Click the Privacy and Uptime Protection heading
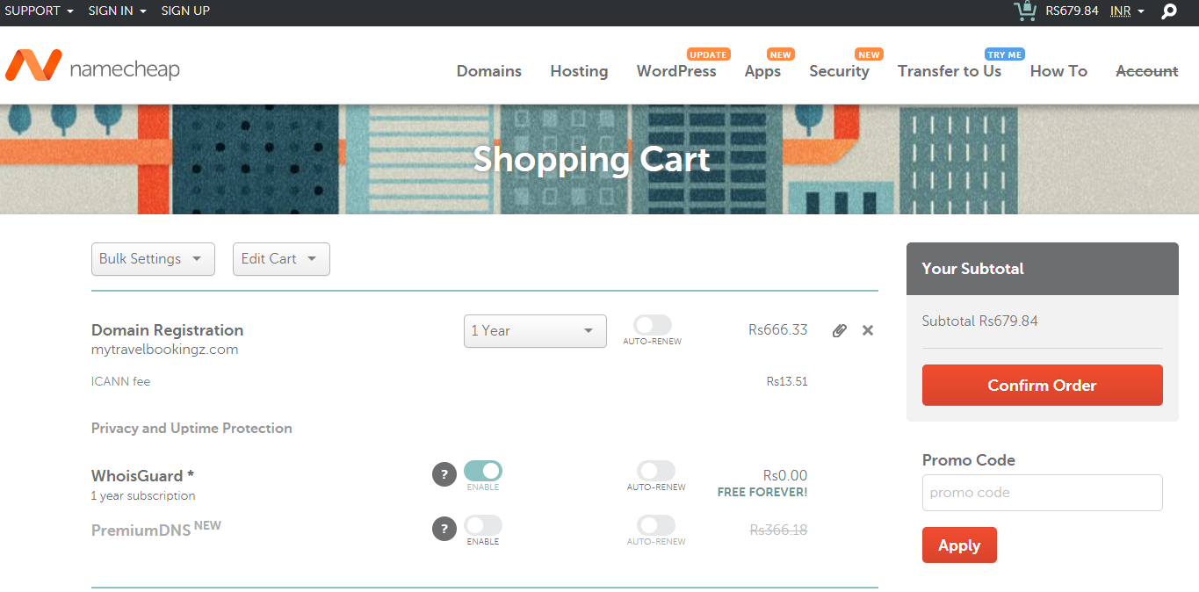Image resolution: width=1199 pixels, height=592 pixels. (191, 429)
